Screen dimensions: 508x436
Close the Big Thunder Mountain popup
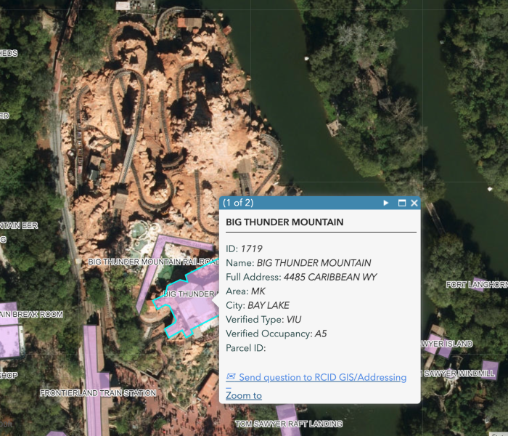click(414, 203)
